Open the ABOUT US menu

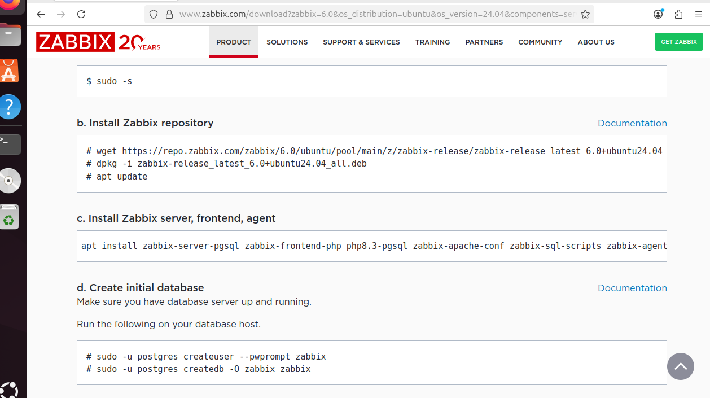click(x=596, y=42)
